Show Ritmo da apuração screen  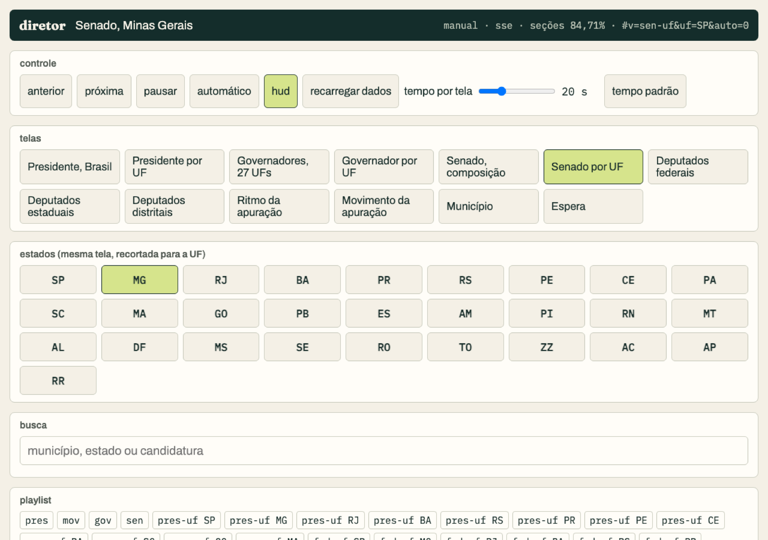point(279,206)
